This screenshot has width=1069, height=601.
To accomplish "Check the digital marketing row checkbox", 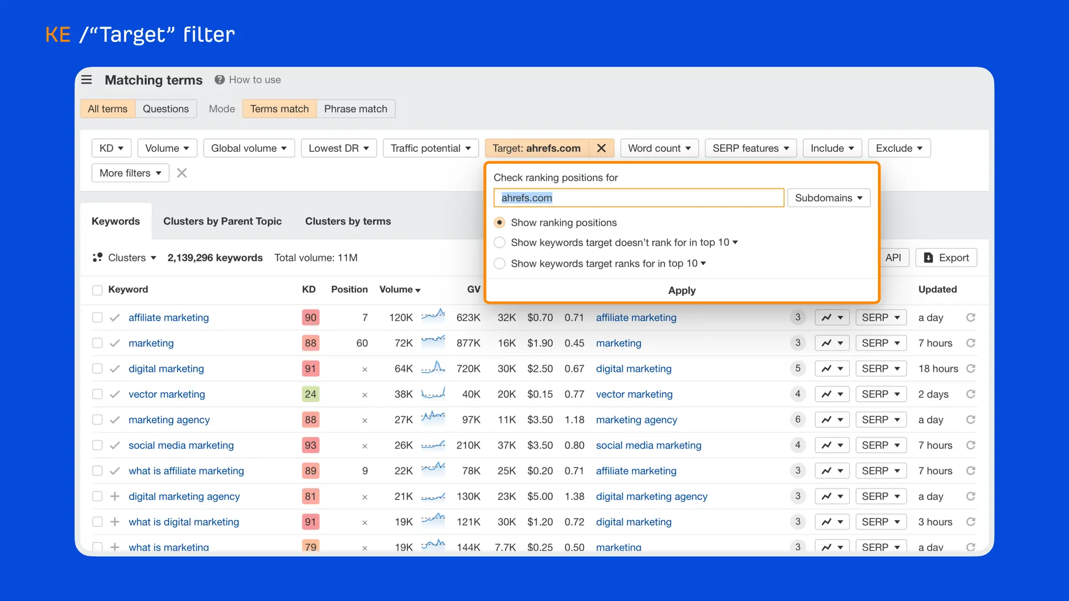I will tap(97, 368).
